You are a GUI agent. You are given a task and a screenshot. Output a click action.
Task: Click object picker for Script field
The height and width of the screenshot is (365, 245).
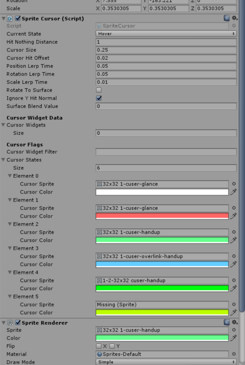[x=234, y=26]
